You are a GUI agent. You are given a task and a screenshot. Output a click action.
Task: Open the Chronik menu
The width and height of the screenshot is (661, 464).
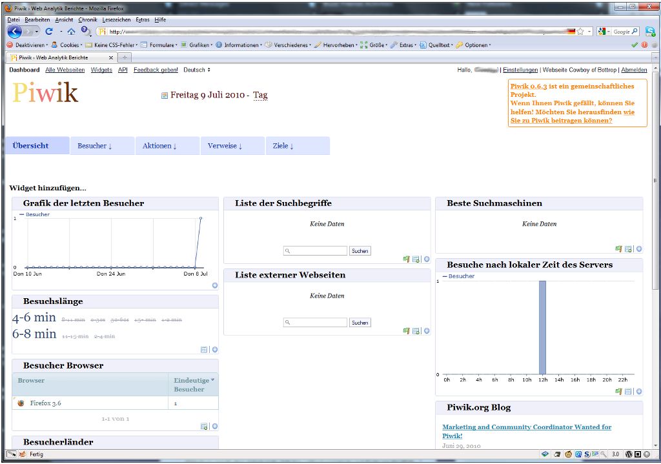(x=88, y=19)
